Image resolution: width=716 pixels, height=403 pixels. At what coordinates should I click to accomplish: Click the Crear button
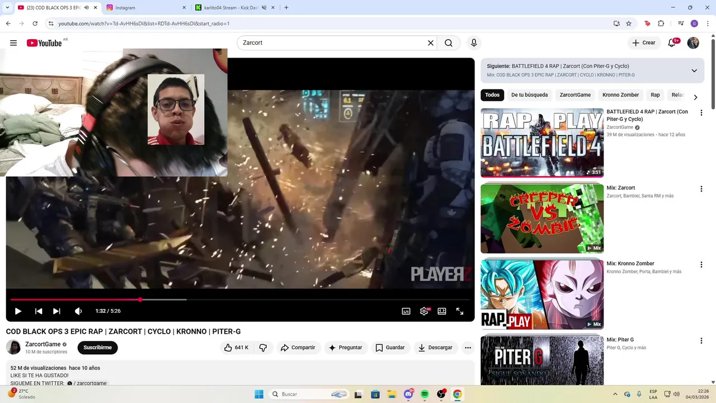pos(643,43)
